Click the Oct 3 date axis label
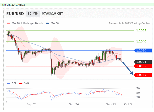This screenshot has width=154, height=112. tap(128, 104)
